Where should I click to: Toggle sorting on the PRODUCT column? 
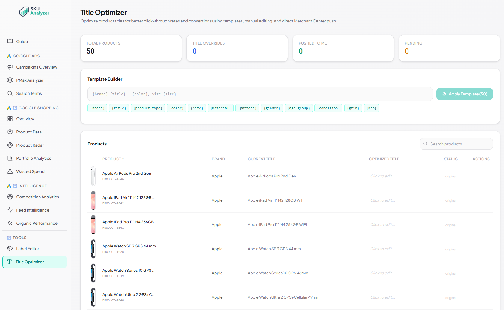[x=113, y=159]
